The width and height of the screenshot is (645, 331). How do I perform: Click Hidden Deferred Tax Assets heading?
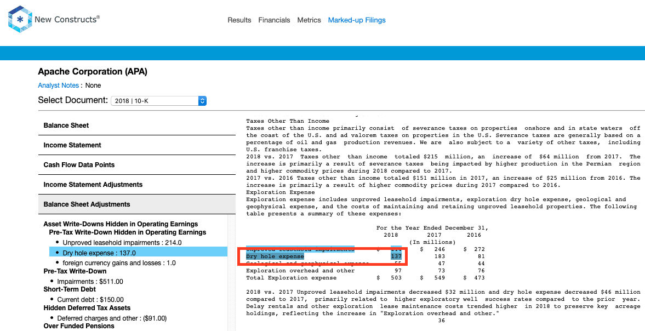(x=87, y=308)
